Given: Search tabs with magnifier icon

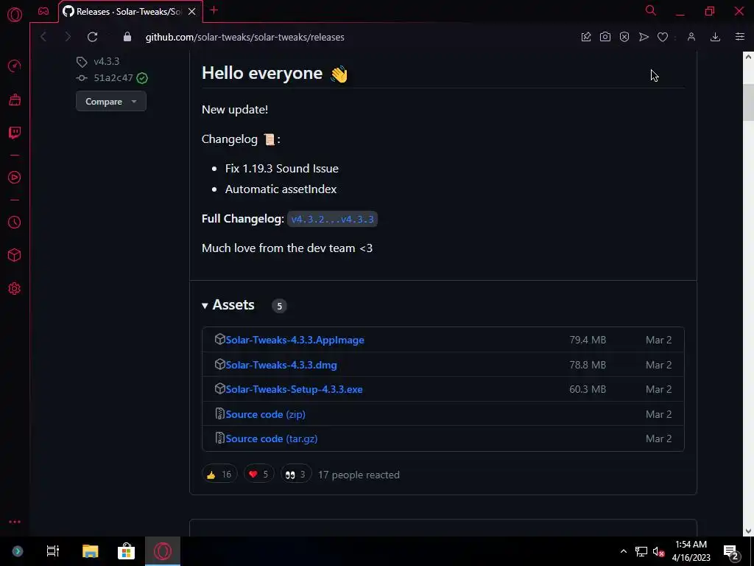Looking at the screenshot, I should tap(651, 10).
